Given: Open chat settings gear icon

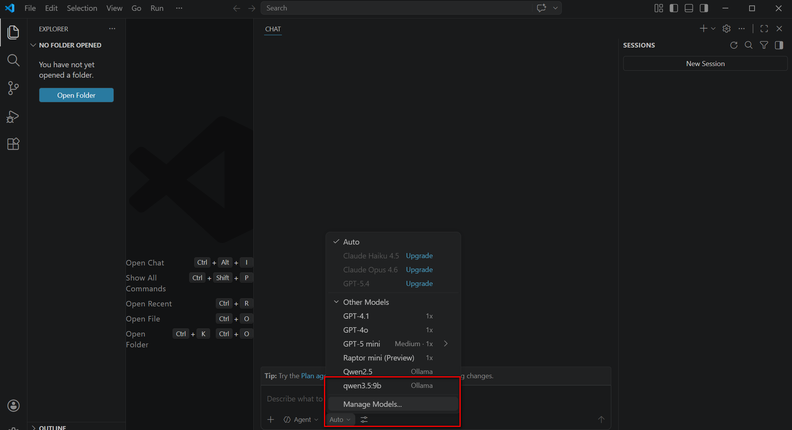Looking at the screenshot, I should pos(726,29).
